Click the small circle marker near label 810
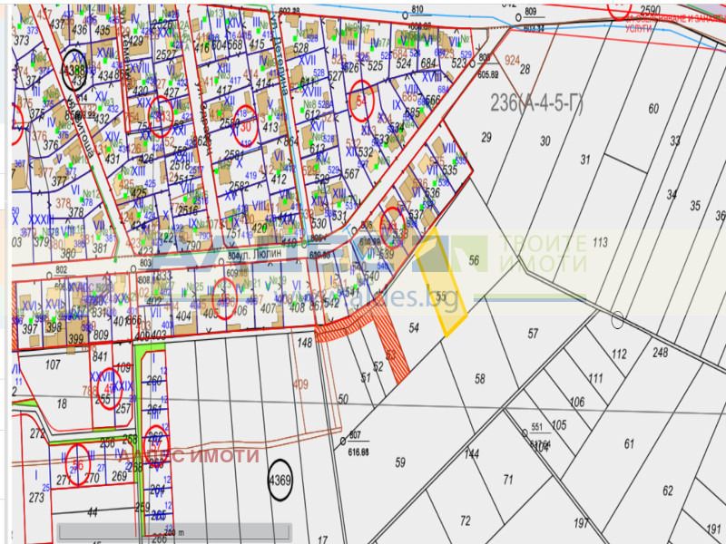Screen dimensions: 726x544 (403, 15)
